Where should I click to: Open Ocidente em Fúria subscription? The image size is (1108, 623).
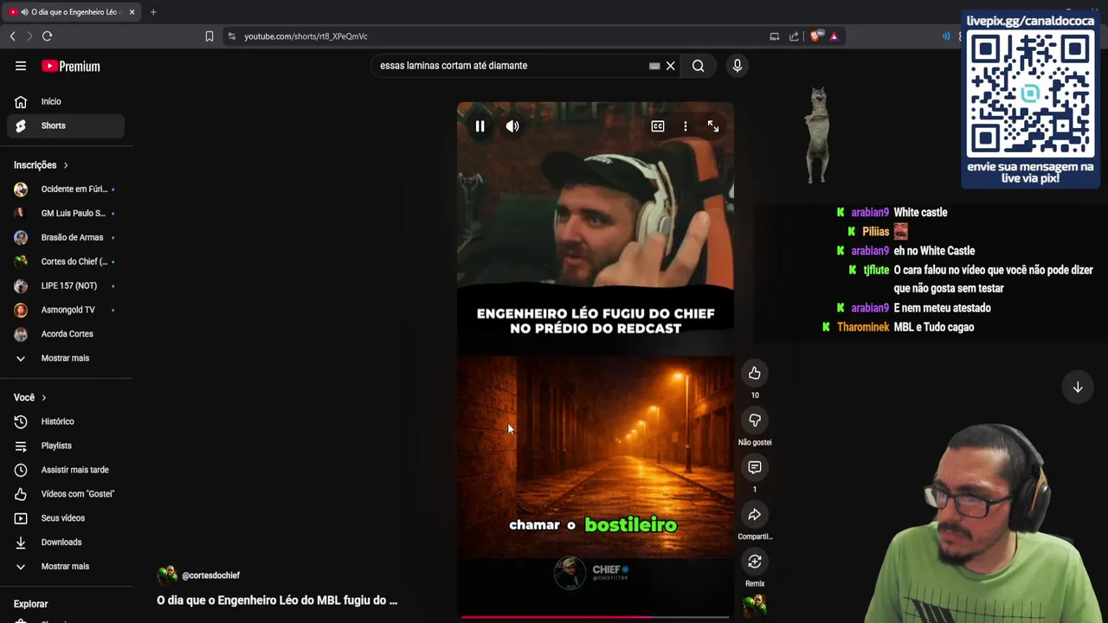point(67,189)
